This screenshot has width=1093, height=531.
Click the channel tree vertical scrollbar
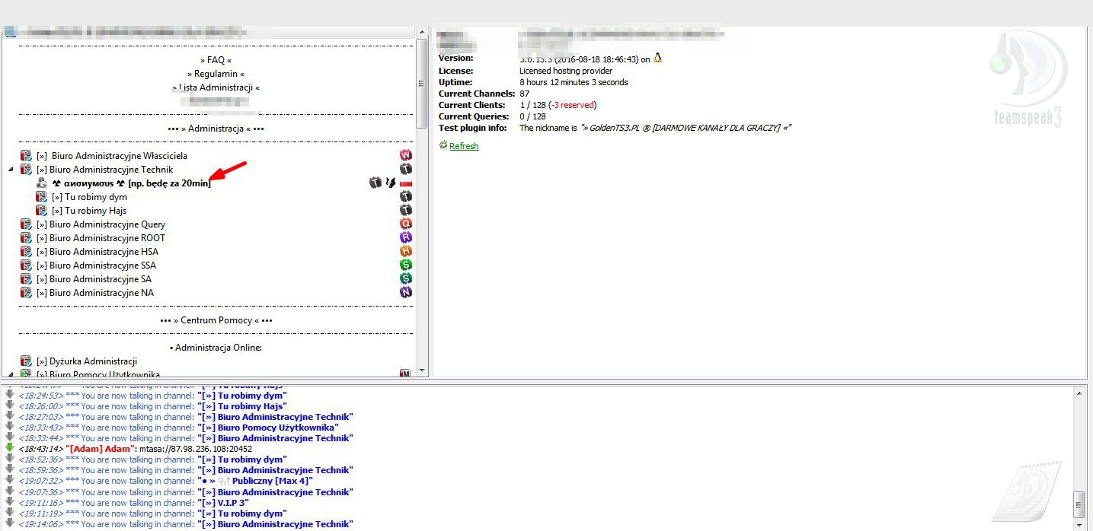(x=421, y=84)
